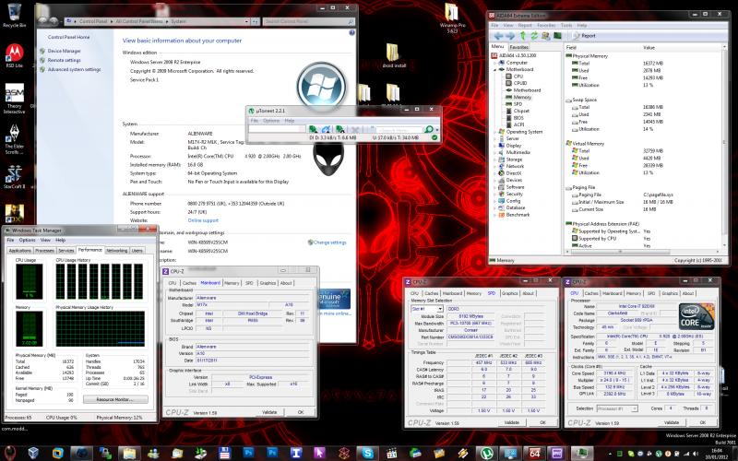Open the StarCraft II desktop icon

click(x=14, y=177)
